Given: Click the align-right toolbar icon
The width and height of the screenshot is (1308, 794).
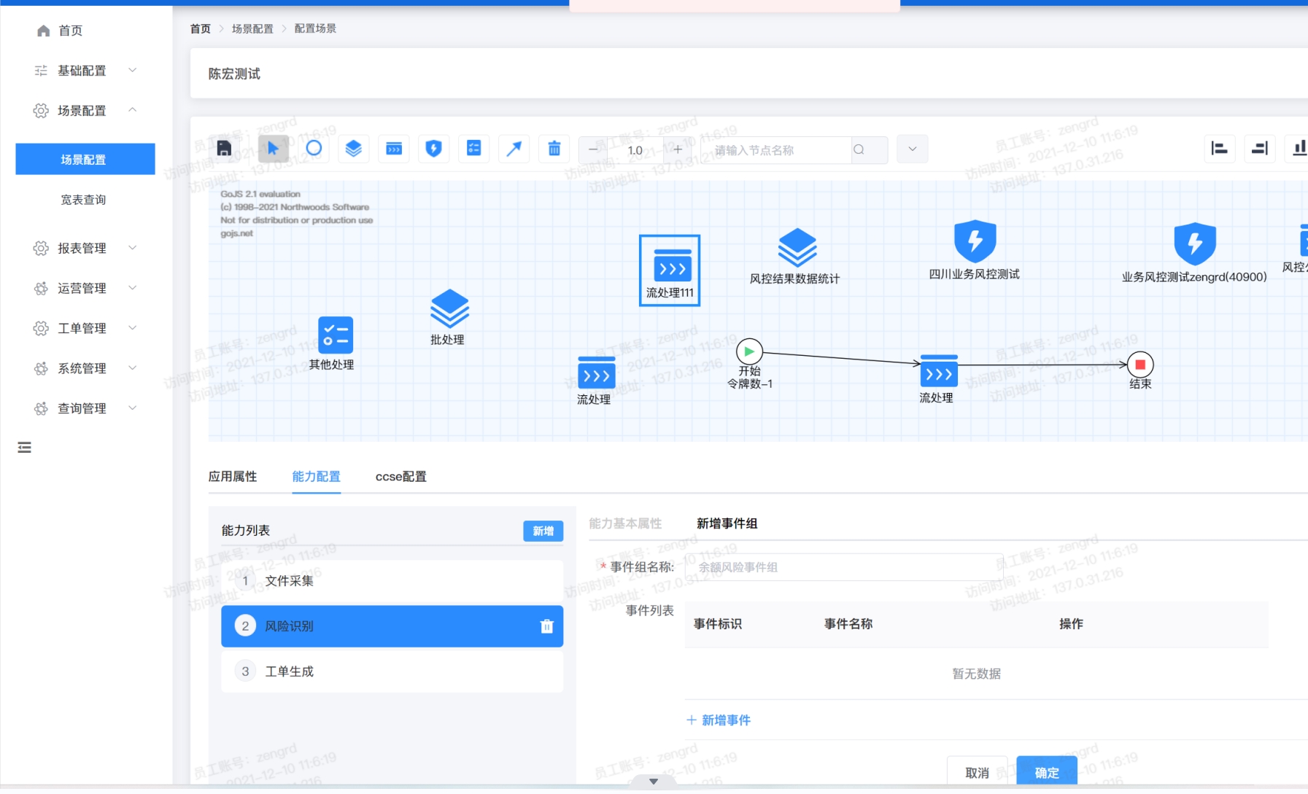Looking at the screenshot, I should 1260,149.
